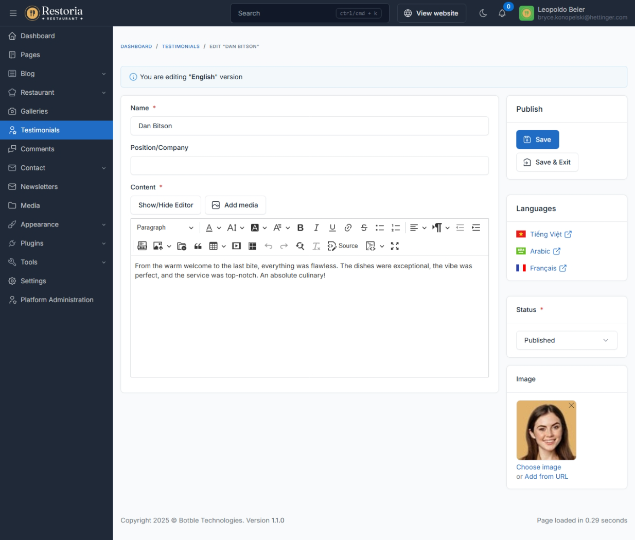
Task: Click the Position/Company input field
Action: coord(309,166)
